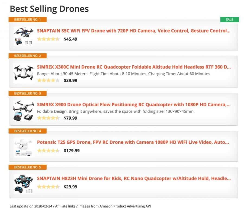Click the BESTSELLER NO. 1 label
Image resolution: width=244 pixels, height=217 pixels.
28,20
